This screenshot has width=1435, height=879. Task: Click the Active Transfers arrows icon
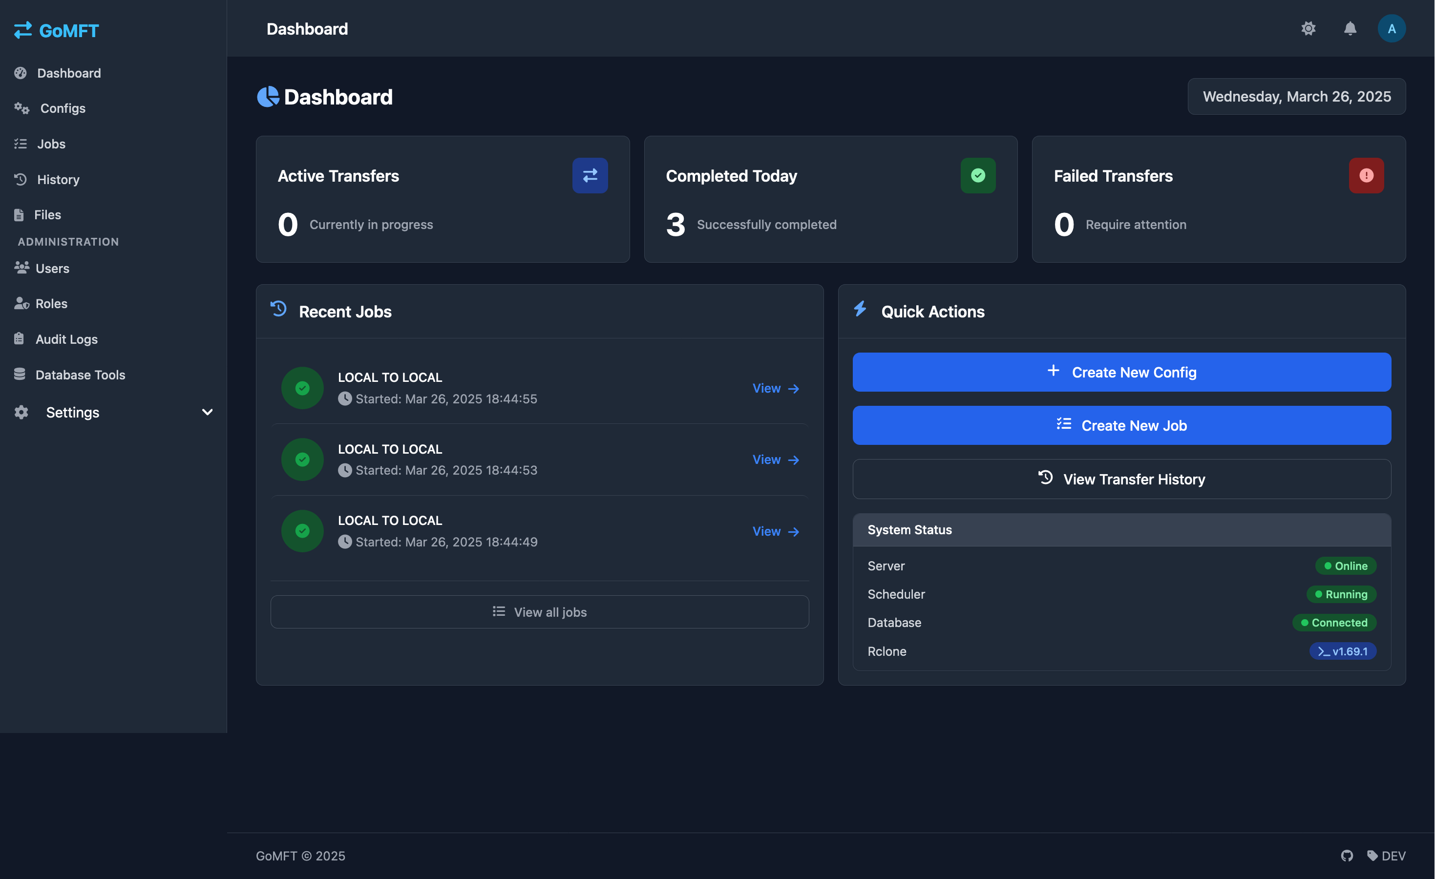tap(590, 175)
